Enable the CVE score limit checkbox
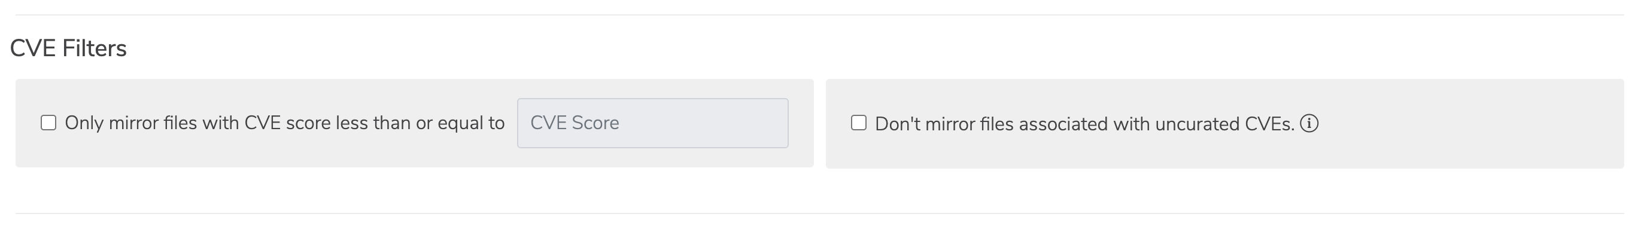The width and height of the screenshot is (1641, 226). [48, 123]
